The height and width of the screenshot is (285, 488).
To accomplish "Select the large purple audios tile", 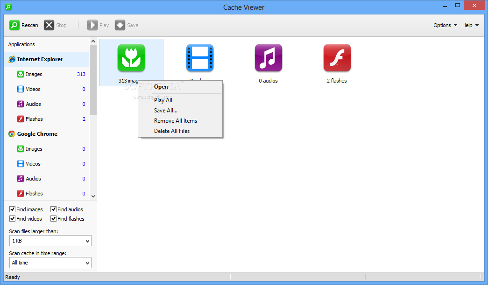I will [x=268, y=58].
